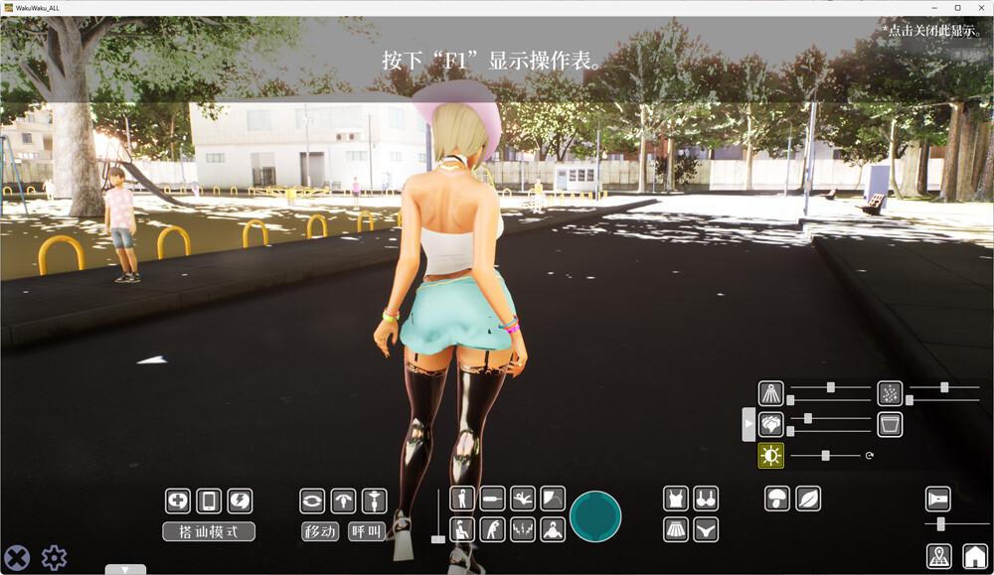994x575 pixels.
Task: Click the leaf icon
Action: click(808, 499)
